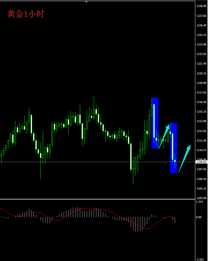Click the MACD scale value 1.214
208x261 pixels.
(x=200, y=202)
